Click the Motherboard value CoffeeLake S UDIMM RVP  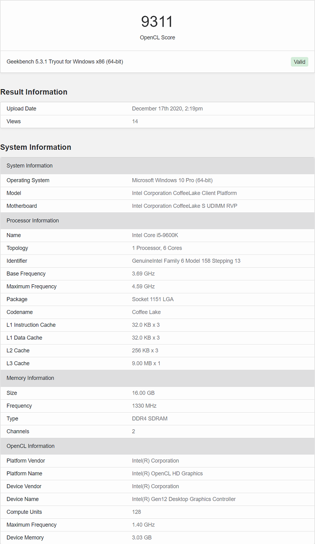[x=184, y=206]
